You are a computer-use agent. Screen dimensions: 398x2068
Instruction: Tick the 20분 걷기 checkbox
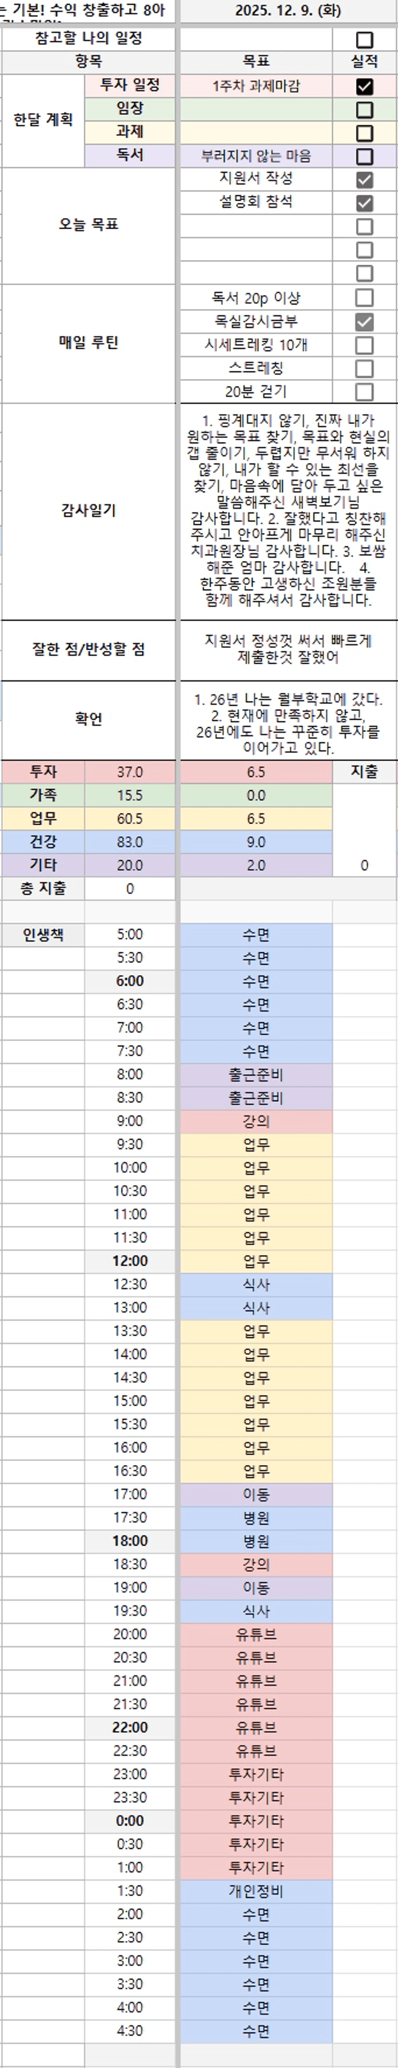pos(364,392)
